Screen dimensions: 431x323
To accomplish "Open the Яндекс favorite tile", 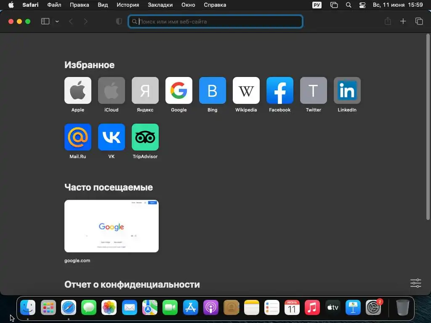I will click(145, 90).
